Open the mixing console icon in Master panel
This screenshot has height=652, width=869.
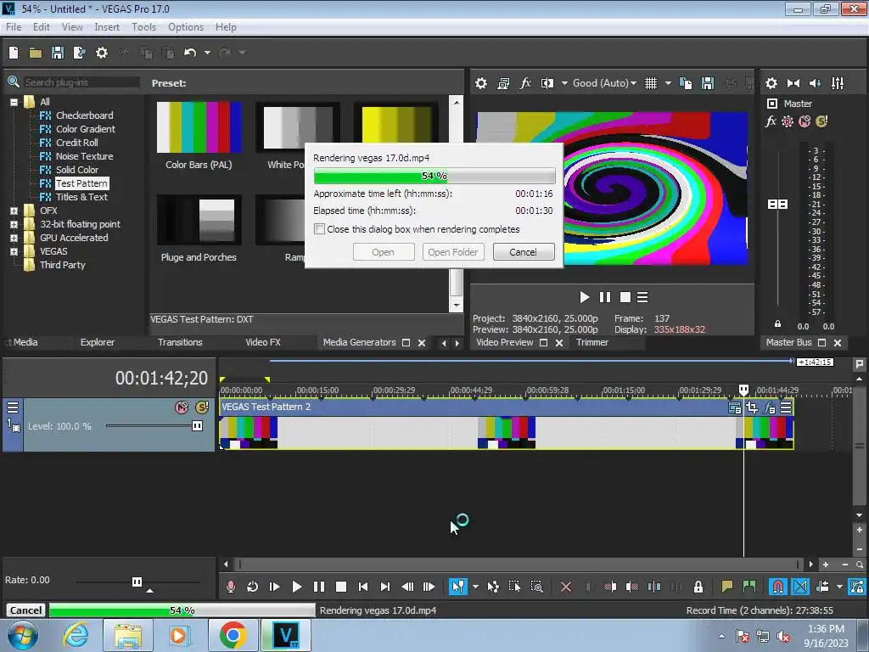coord(838,83)
